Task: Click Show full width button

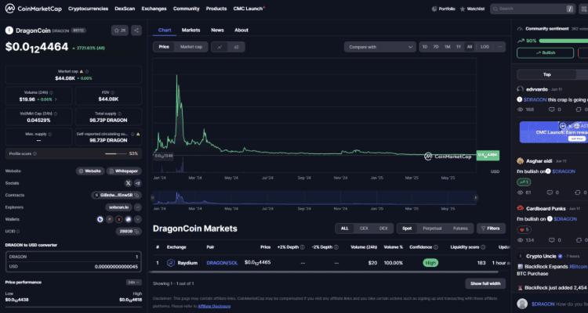Action: click(x=485, y=283)
